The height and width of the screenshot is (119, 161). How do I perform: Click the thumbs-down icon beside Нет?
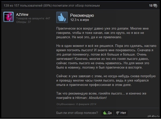[118, 113]
